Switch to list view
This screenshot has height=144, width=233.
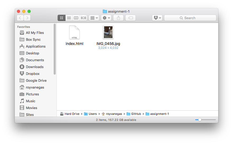pyautogui.click(x=69, y=18)
